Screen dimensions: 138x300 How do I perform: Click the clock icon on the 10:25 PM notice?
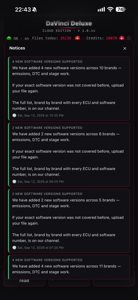coord(14,115)
